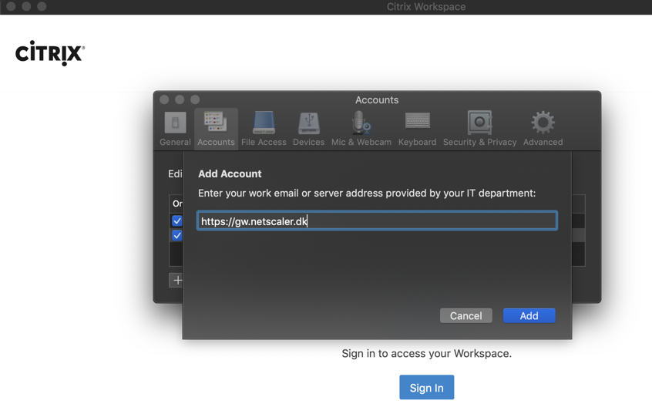Click the 'Add Account' heading
Screen dimensions: 652x414
pos(230,174)
